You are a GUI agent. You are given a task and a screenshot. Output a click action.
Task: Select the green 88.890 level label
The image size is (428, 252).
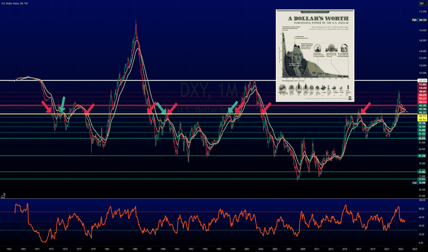coord(422,138)
